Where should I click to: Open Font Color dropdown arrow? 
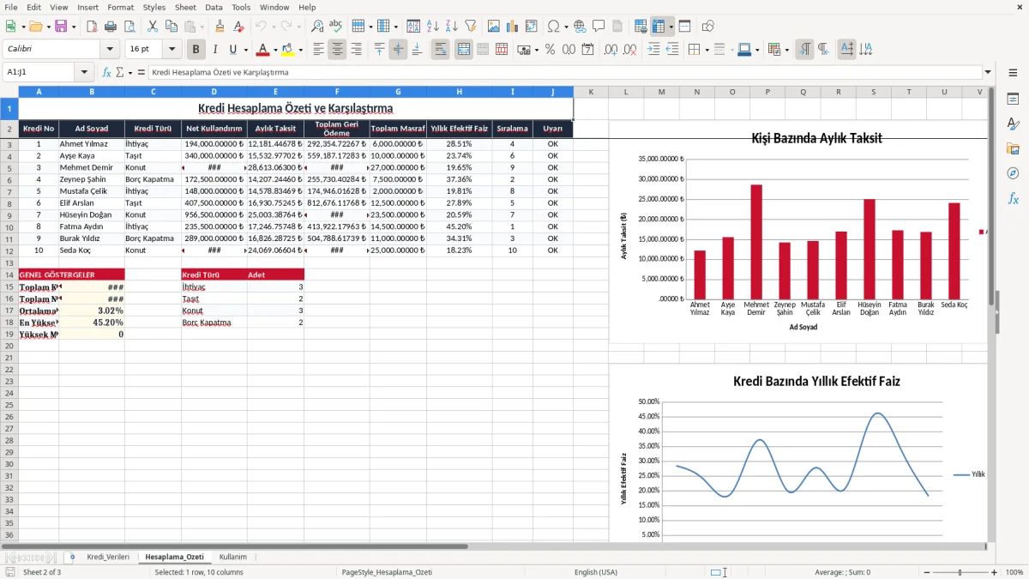(275, 50)
